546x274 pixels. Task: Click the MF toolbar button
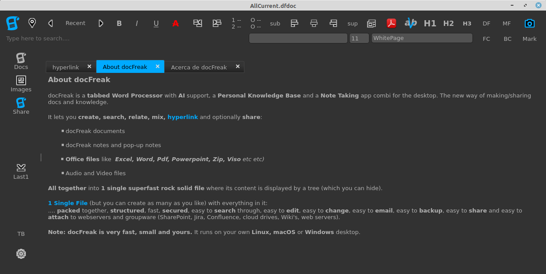(507, 24)
